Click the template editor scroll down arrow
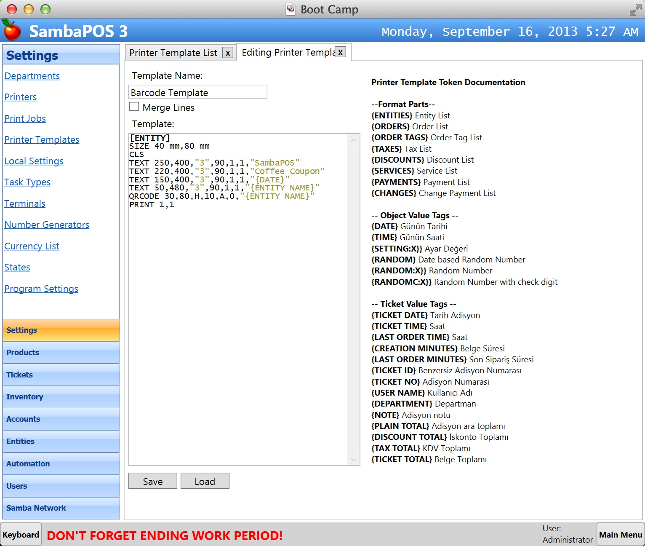645x546 pixels. (x=354, y=459)
